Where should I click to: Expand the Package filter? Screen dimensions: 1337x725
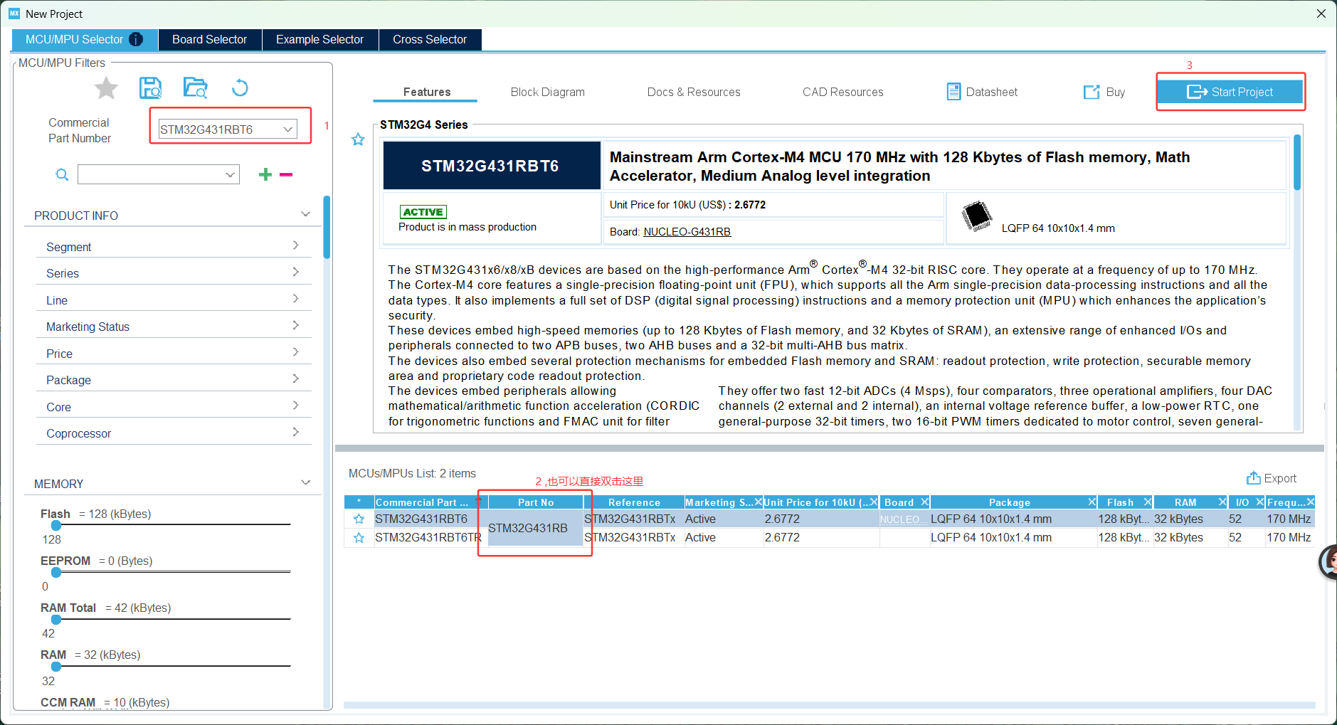pyautogui.click(x=295, y=379)
